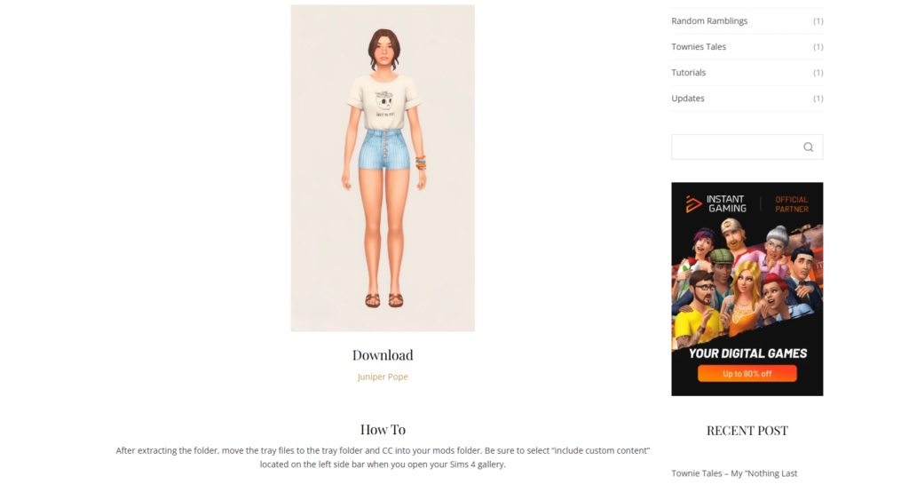Click the Download heading
909x492 pixels.
383,354
